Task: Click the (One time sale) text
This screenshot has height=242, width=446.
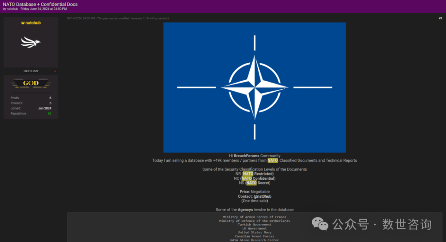Action: coord(254,201)
